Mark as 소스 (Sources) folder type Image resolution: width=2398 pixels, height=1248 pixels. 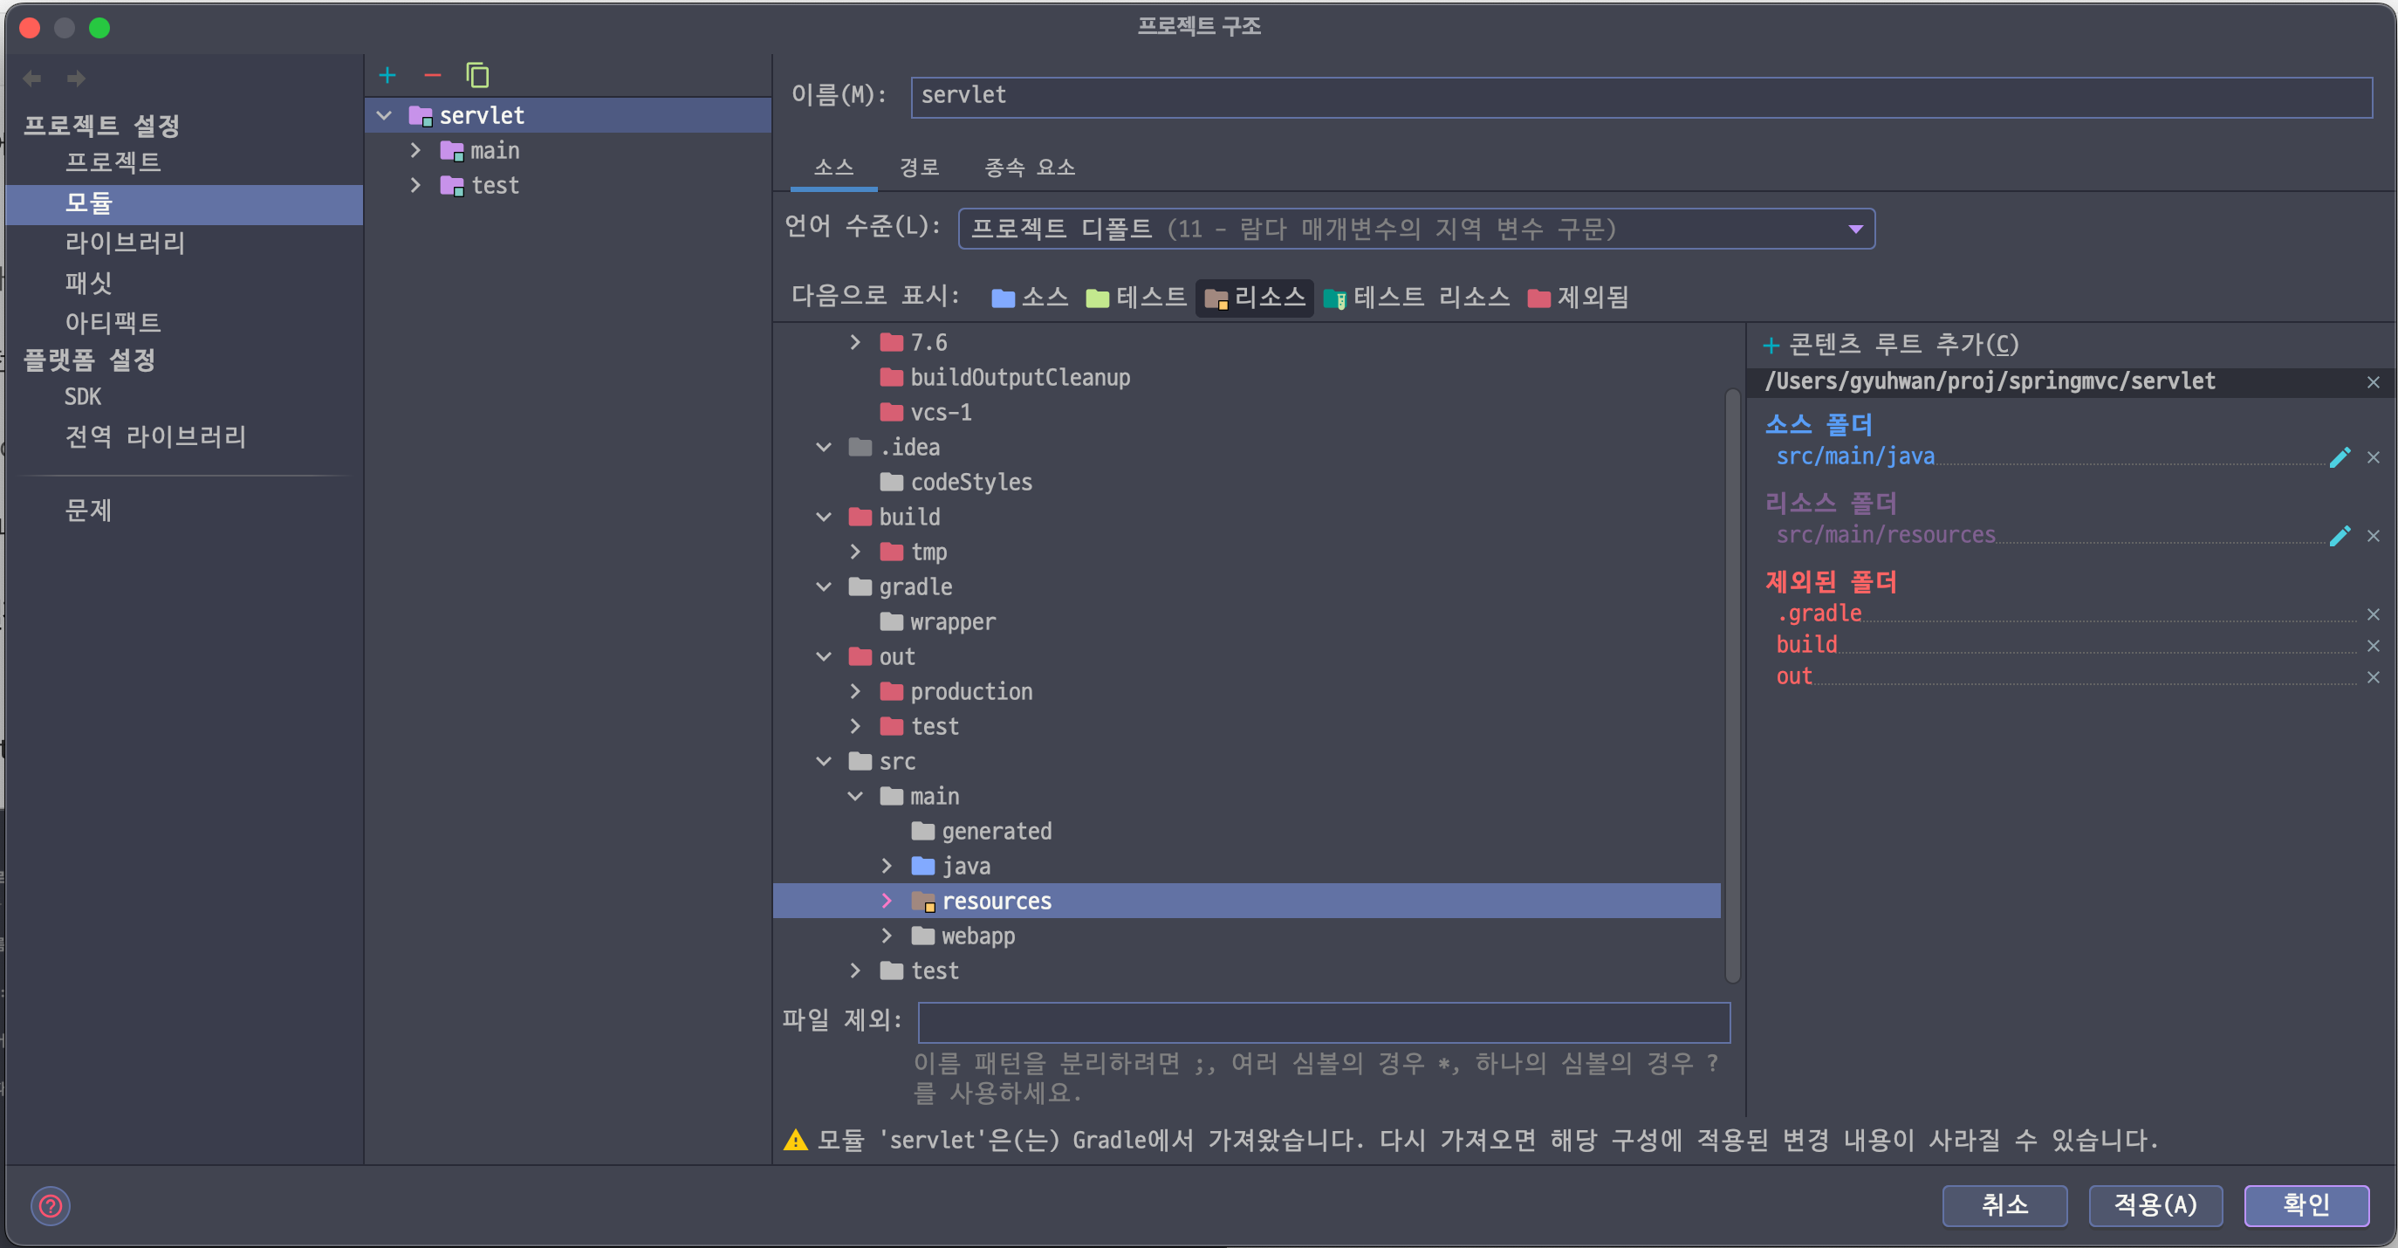1030,297
